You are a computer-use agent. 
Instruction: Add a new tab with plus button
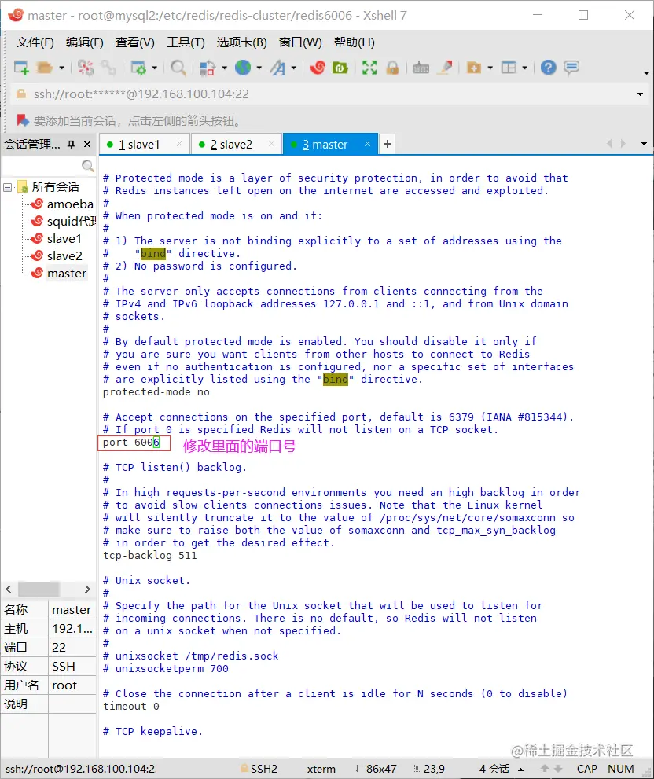click(x=387, y=144)
